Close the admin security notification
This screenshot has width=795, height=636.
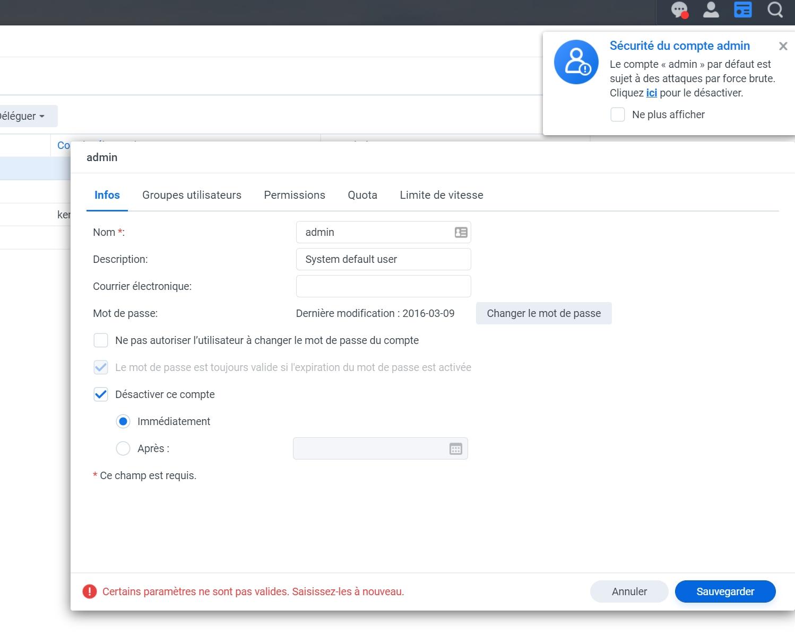click(x=783, y=47)
